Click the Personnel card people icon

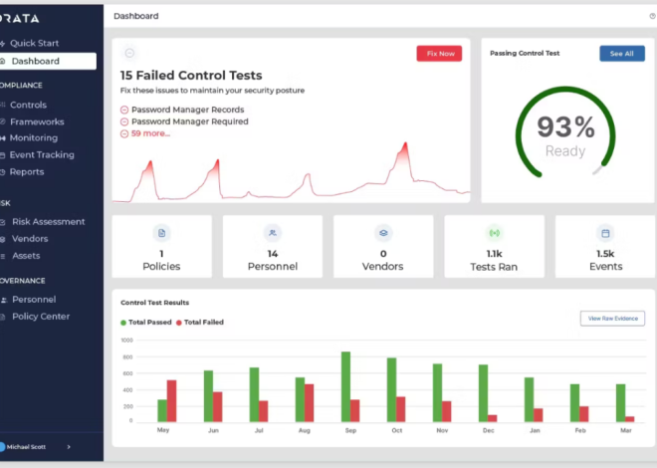coord(273,233)
